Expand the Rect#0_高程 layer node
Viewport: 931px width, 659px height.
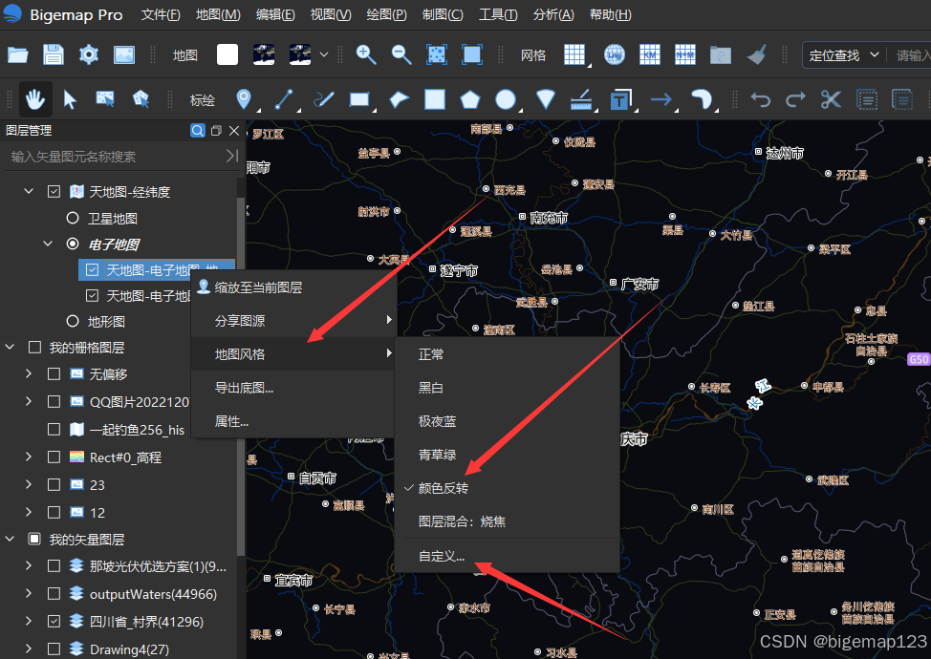click(29, 457)
